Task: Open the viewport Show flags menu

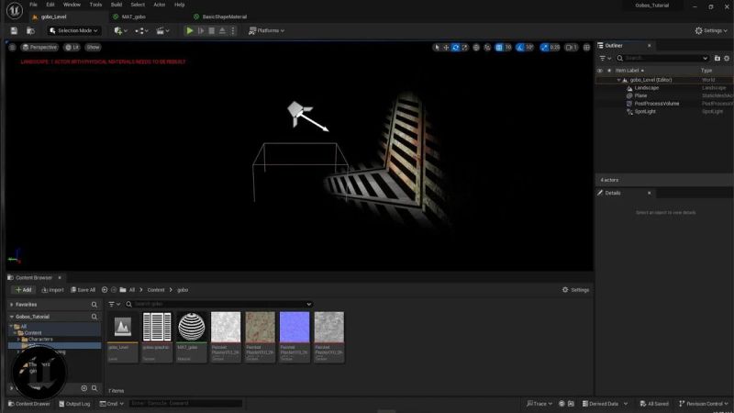Action: point(94,48)
